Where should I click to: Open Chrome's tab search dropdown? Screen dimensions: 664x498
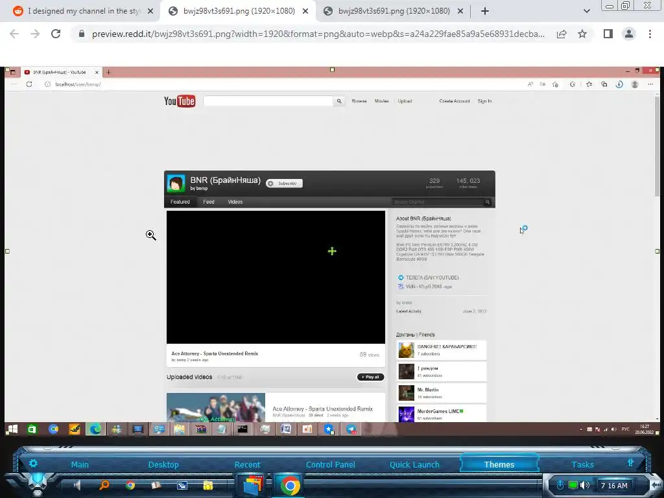coord(586,12)
